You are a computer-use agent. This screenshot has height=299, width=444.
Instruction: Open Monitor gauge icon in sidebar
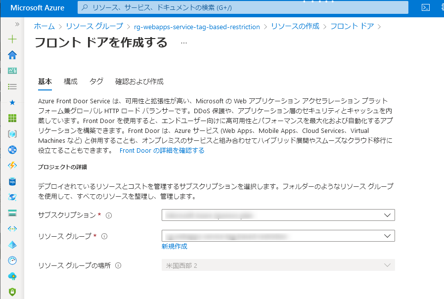click(12, 260)
